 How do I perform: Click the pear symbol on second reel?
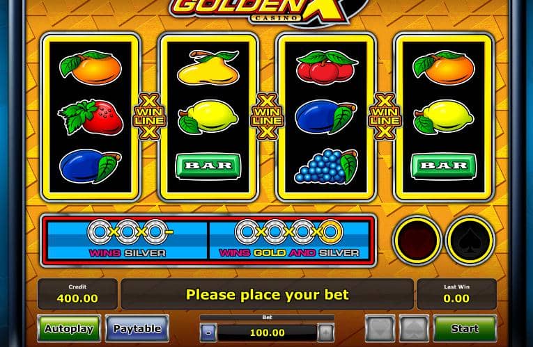click(208, 67)
